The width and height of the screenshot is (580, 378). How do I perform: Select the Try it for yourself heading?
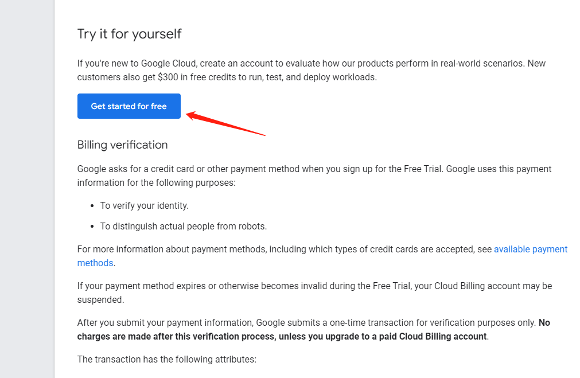point(129,34)
